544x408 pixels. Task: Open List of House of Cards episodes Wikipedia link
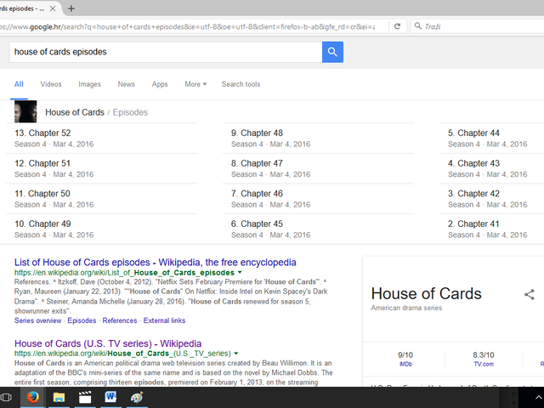[x=155, y=263]
